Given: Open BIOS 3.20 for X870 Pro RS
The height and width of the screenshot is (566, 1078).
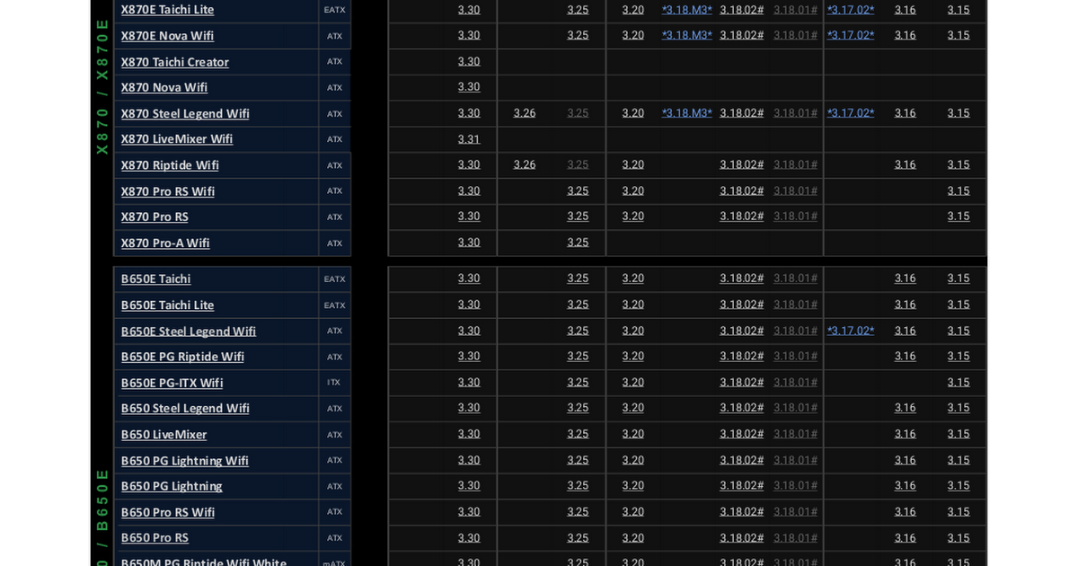Looking at the screenshot, I should pos(633,217).
